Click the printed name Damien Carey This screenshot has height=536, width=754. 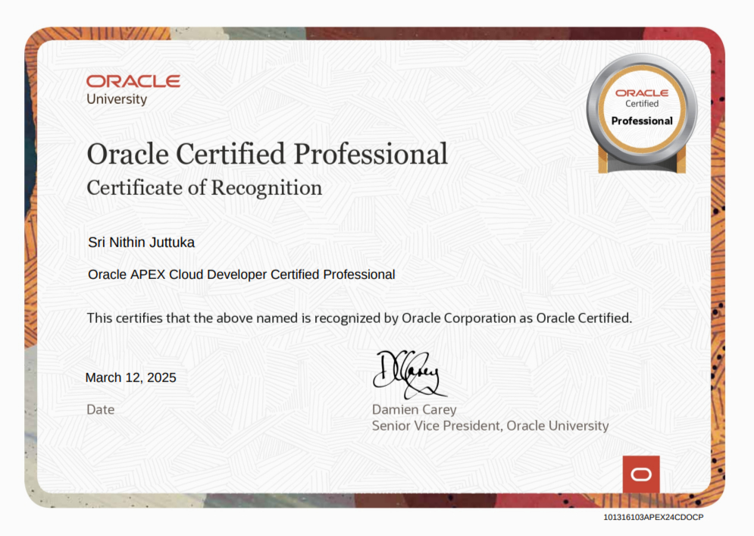[414, 409]
